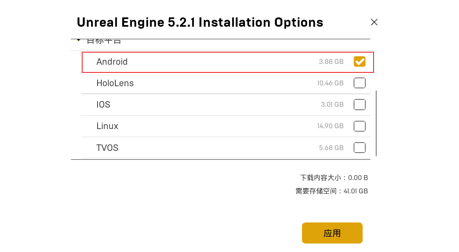Select the Linux platform row

(202, 126)
